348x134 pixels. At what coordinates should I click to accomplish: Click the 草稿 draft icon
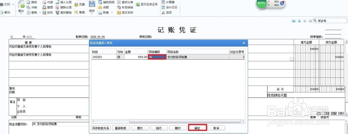pyautogui.click(x=29, y=12)
